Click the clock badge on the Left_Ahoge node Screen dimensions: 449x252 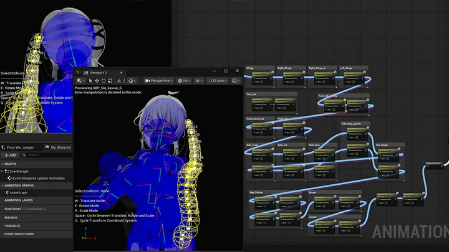point(365,72)
